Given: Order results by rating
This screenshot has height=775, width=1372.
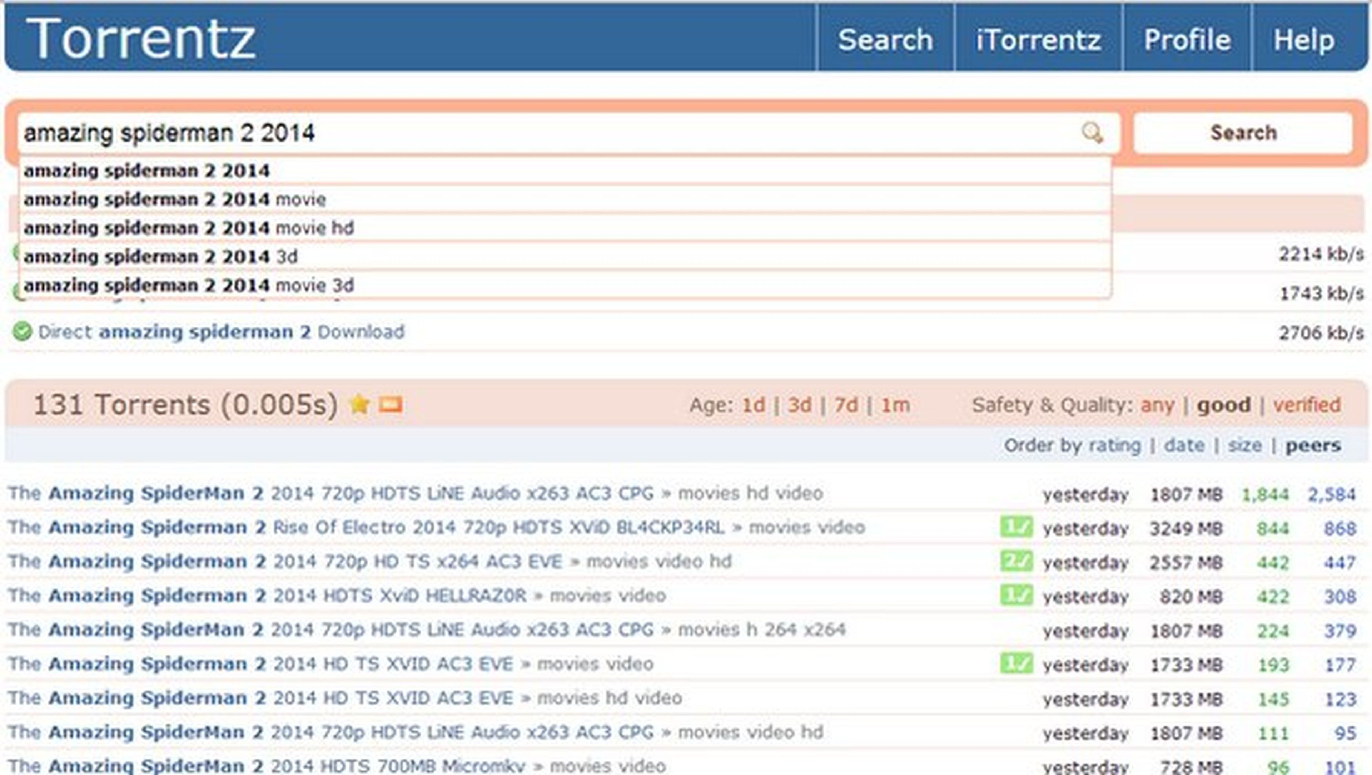Looking at the screenshot, I should (x=1115, y=446).
